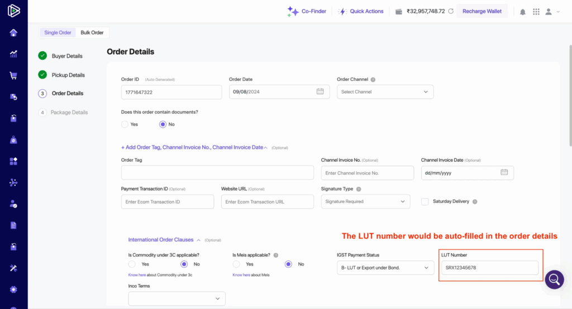Click the LUT Number input field

(489, 268)
